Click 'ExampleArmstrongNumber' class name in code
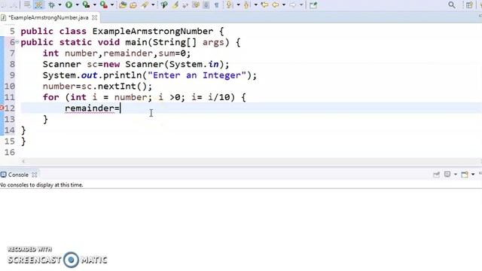This screenshot has height=271, width=482. click(x=153, y=32)
